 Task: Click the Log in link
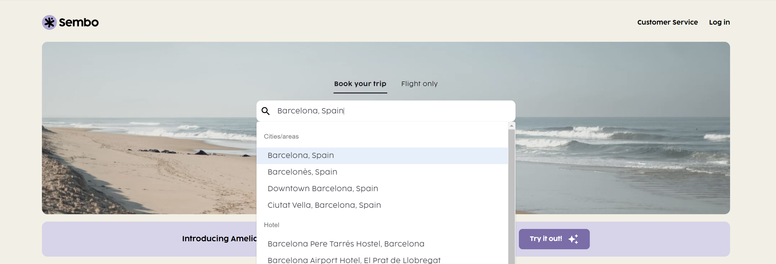pos(719,22)
